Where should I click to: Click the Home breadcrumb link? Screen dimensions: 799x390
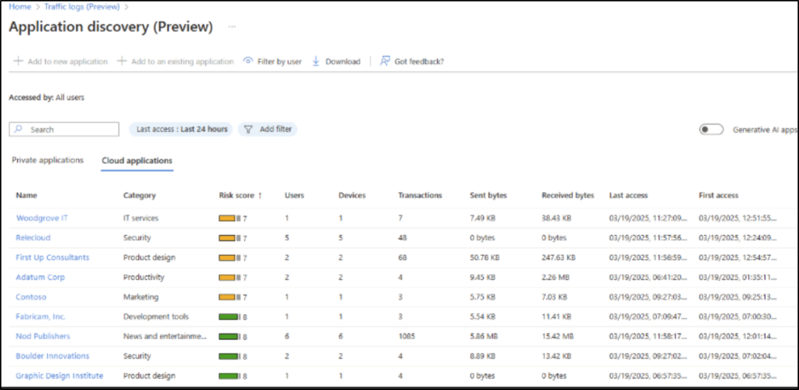(20, 7)
